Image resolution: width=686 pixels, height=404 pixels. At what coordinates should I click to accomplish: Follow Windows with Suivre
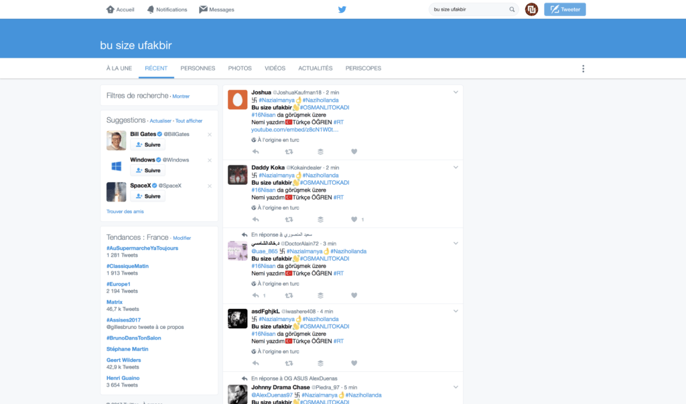click(148, 171)
